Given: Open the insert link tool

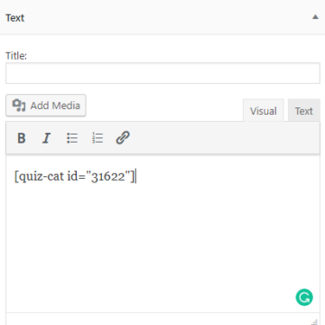Looking at the screenshot, I should [123, 138].
